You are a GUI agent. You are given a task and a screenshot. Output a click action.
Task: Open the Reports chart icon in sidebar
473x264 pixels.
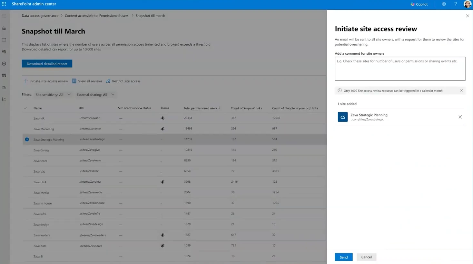[4, 99]
